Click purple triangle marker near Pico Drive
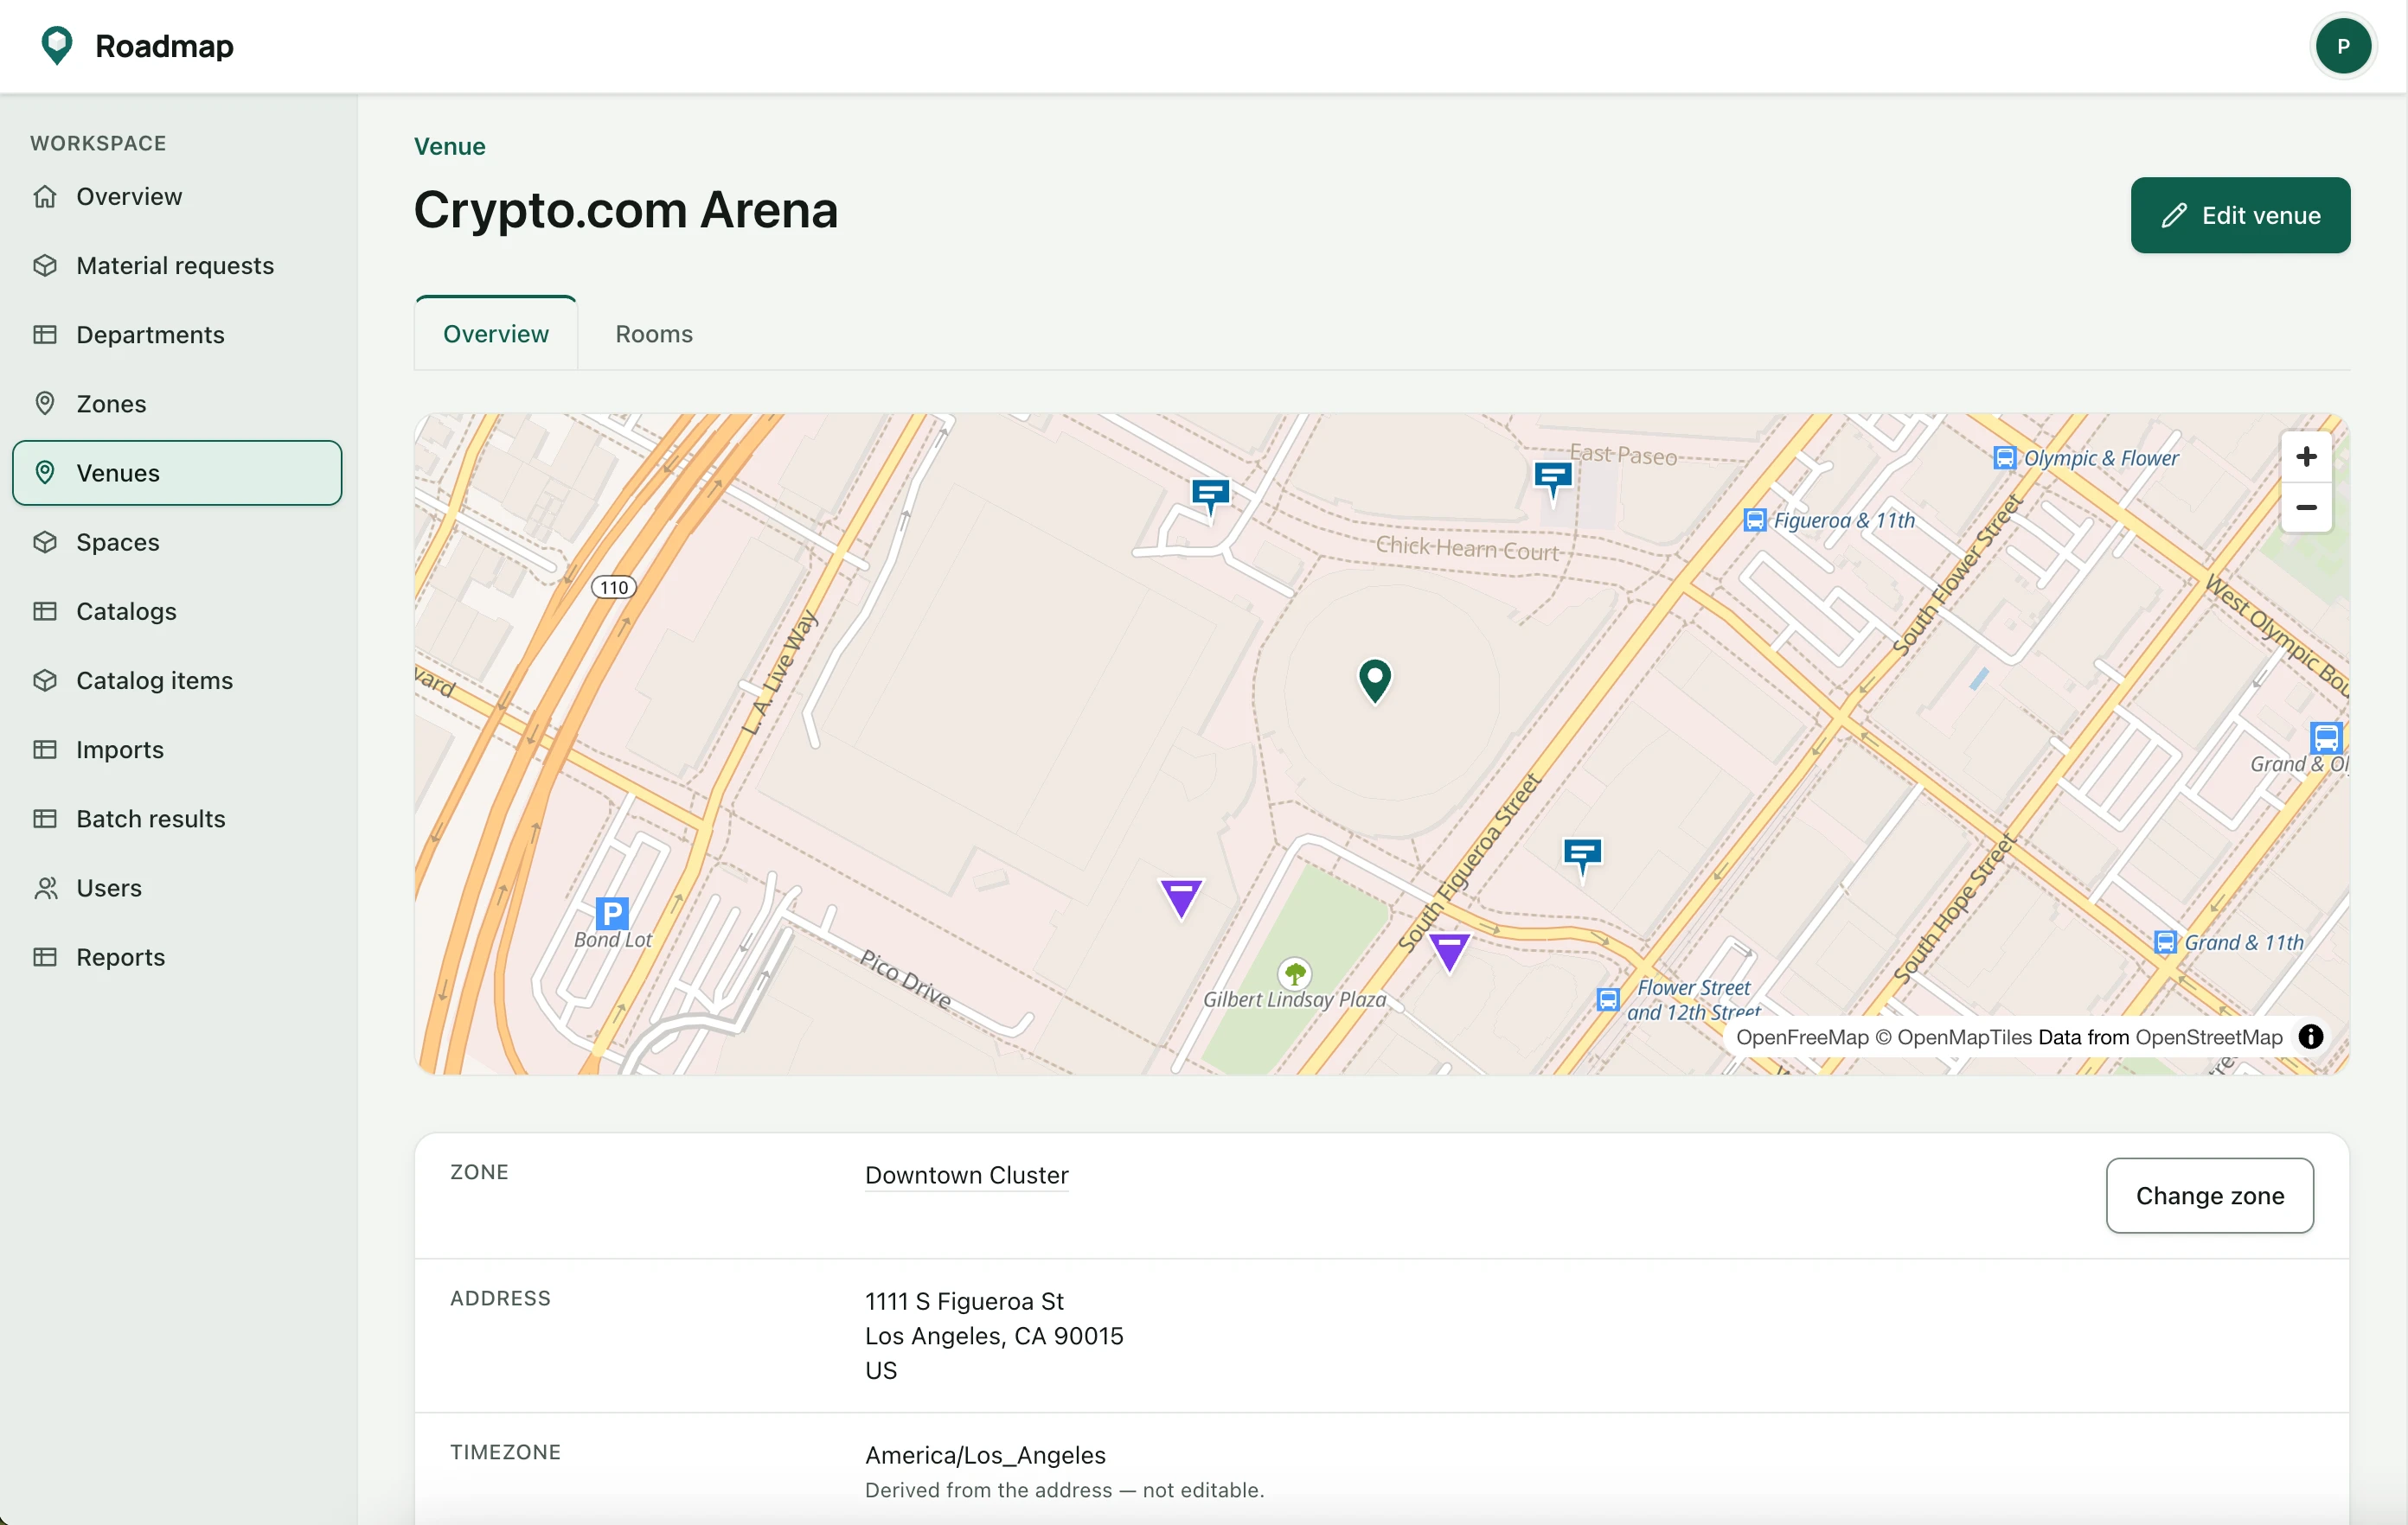Image resolution: width=2408 pixels, height=1525 pixels. (x=1181, y=896)
